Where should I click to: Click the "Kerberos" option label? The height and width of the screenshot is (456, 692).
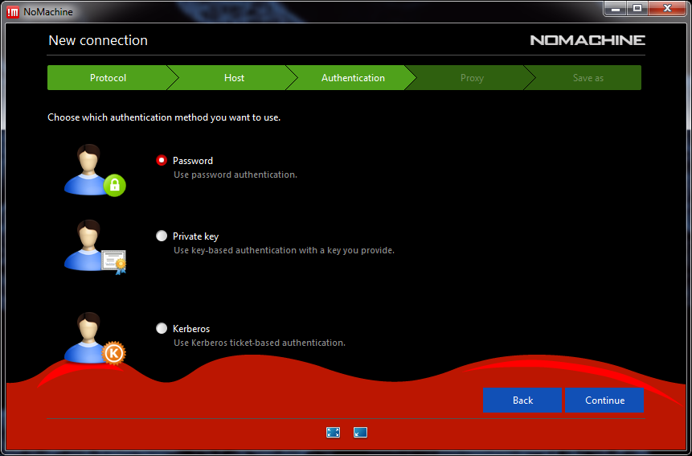coord(191,329)
